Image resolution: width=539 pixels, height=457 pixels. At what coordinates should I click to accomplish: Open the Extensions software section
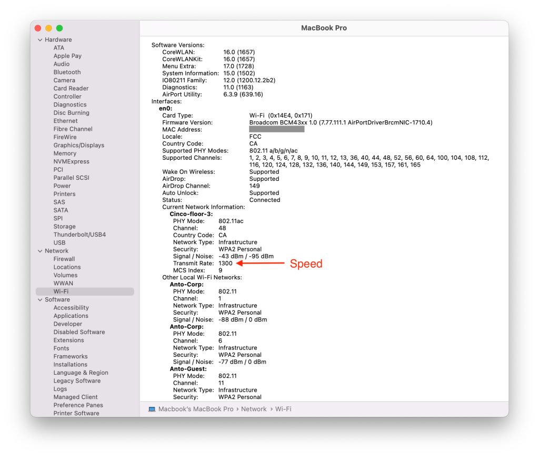tap(67, 340)
